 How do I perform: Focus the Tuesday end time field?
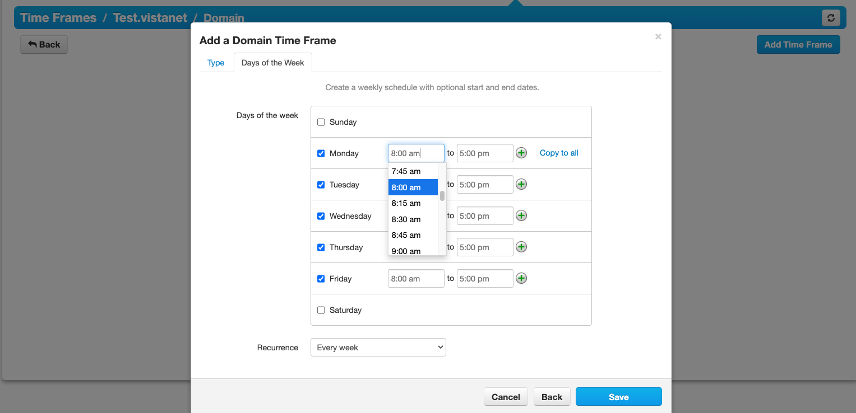coord(485,185)
